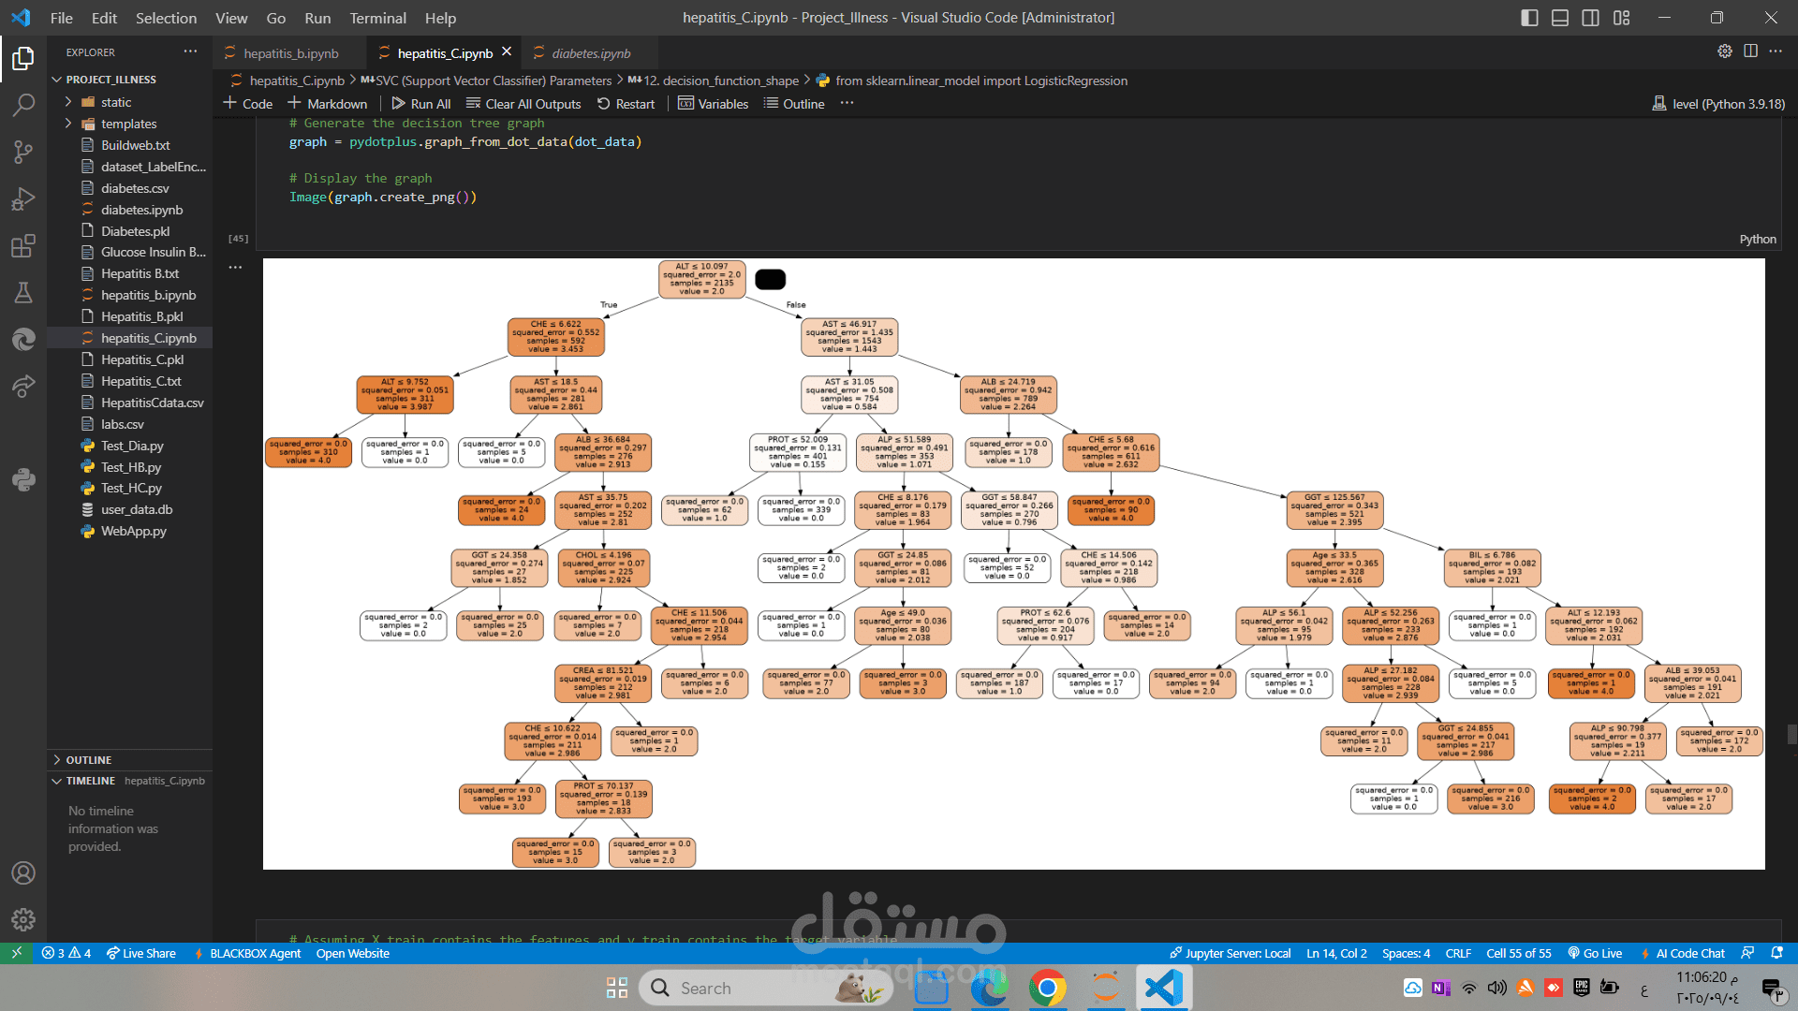Open Source Control view

pos(23,152)
